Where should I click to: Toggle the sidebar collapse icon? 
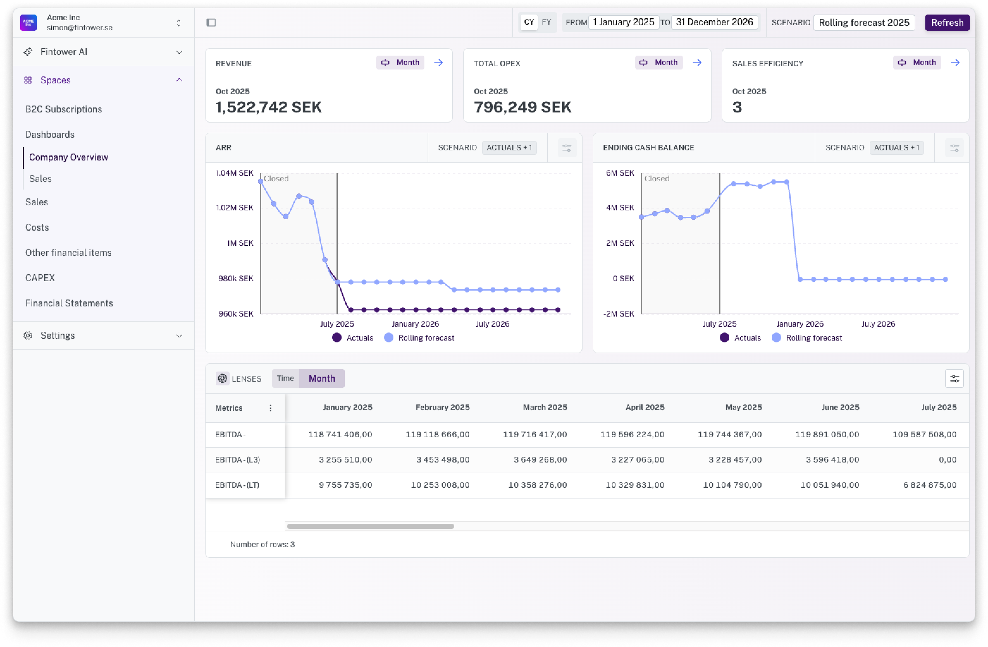(211, 22)
